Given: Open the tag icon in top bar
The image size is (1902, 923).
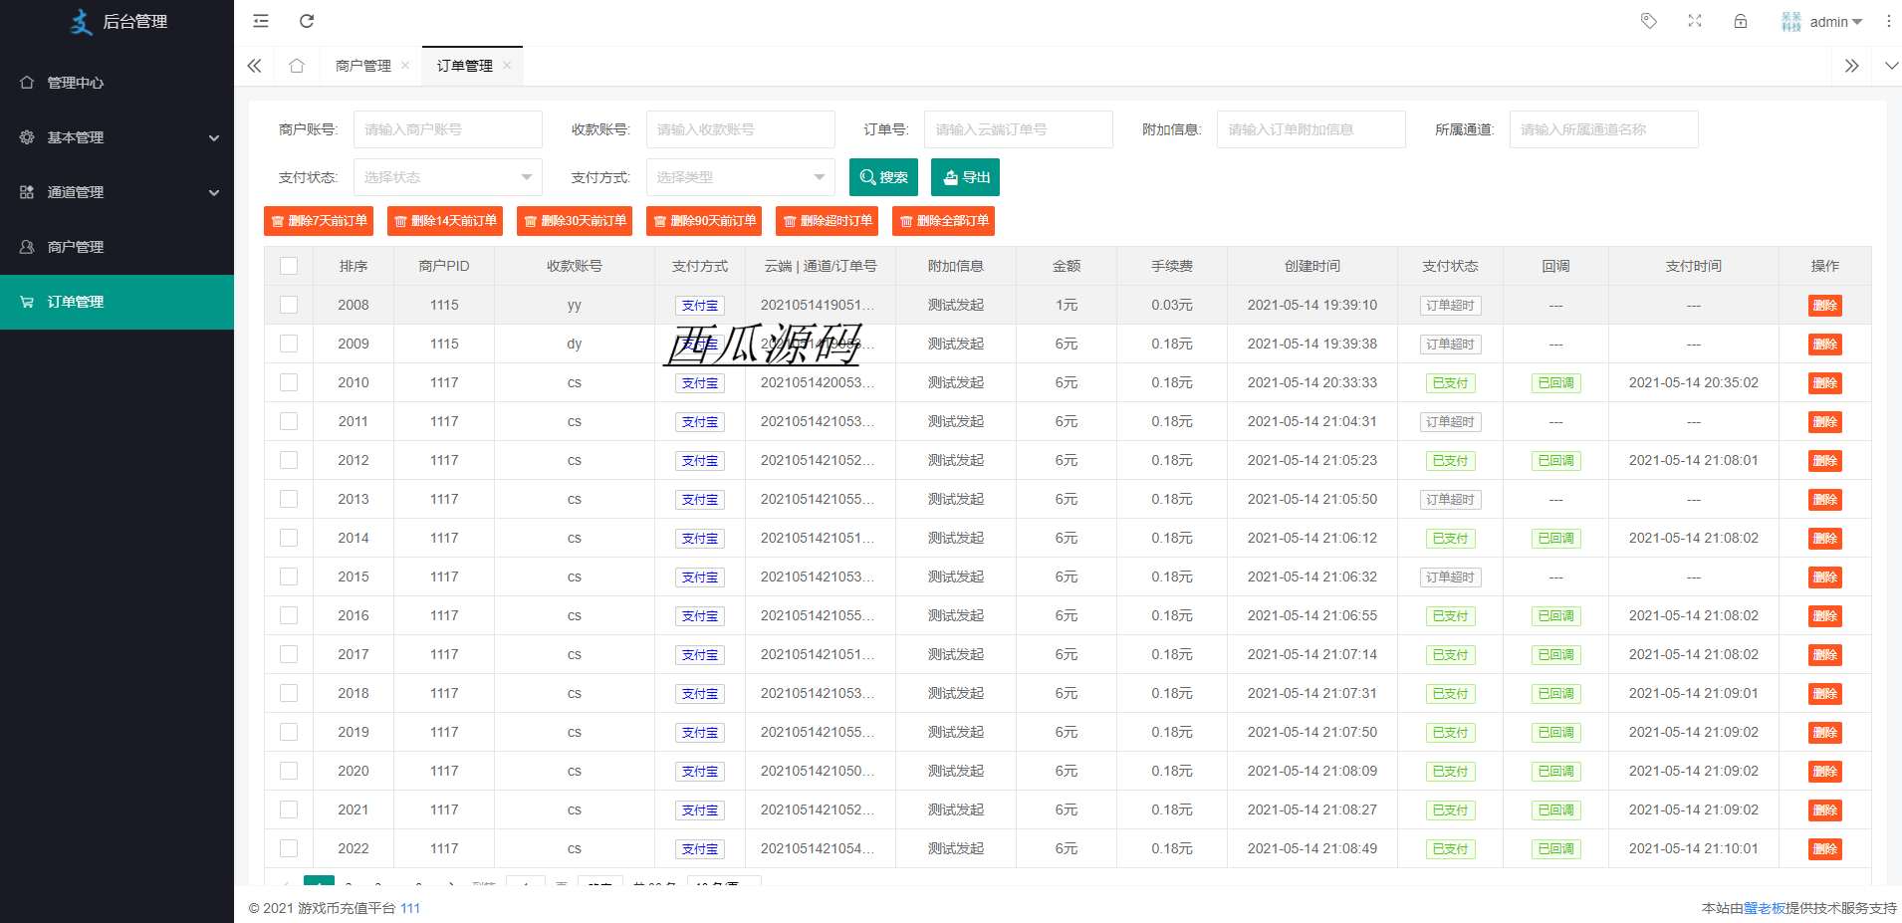Looking at the screenshot, I should coord(1649,21).
